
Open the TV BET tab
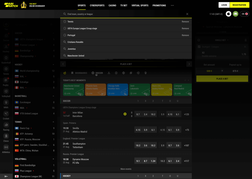(124, 6)
